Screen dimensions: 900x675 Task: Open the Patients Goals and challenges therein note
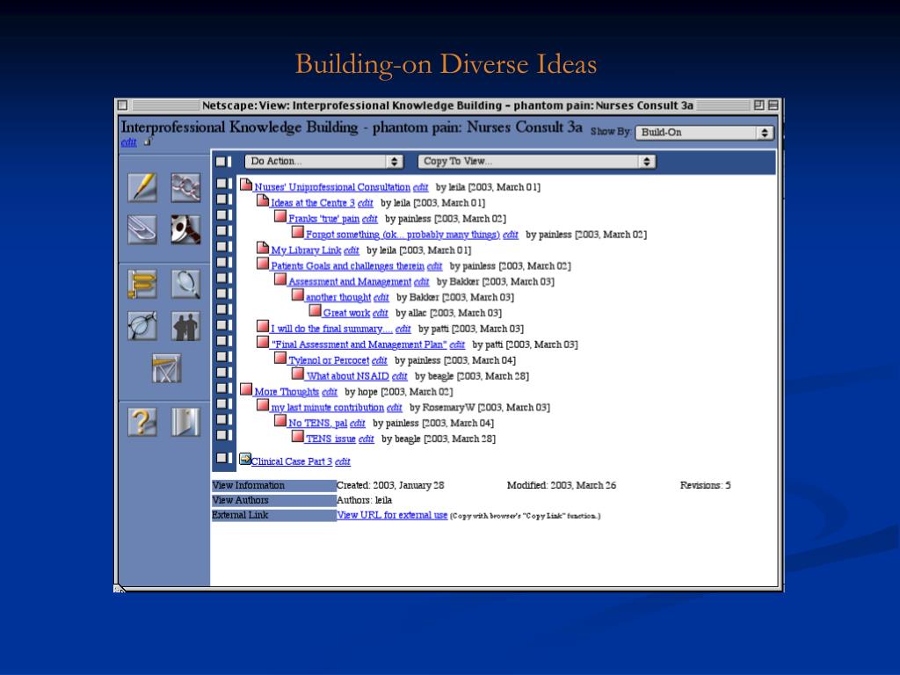point(347,265)
